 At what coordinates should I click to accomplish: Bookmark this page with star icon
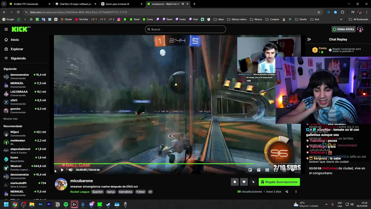point(319,12)
